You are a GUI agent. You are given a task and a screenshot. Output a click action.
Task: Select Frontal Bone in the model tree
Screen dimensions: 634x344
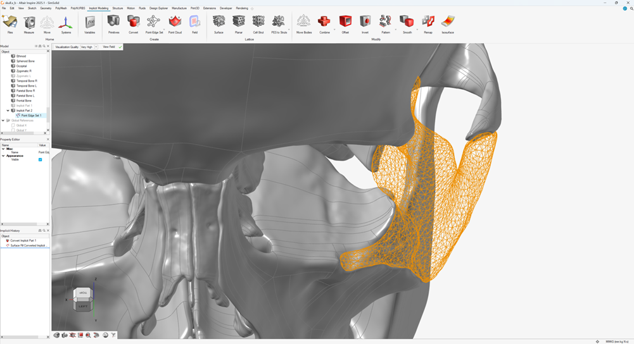[23, 101]
